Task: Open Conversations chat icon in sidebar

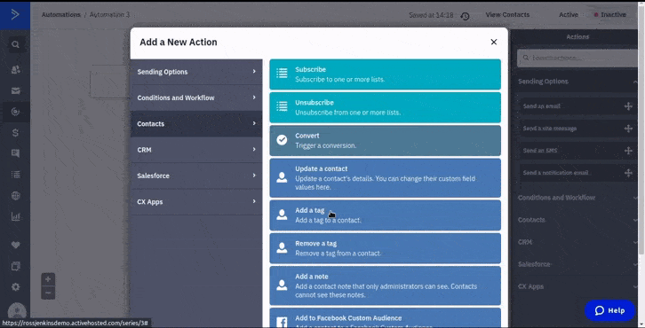Action: click(x=16, y=153)
